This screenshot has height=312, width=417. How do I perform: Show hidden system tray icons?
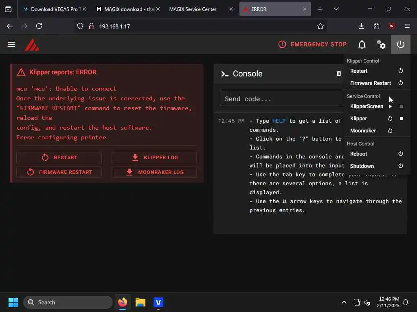point(344,302)
